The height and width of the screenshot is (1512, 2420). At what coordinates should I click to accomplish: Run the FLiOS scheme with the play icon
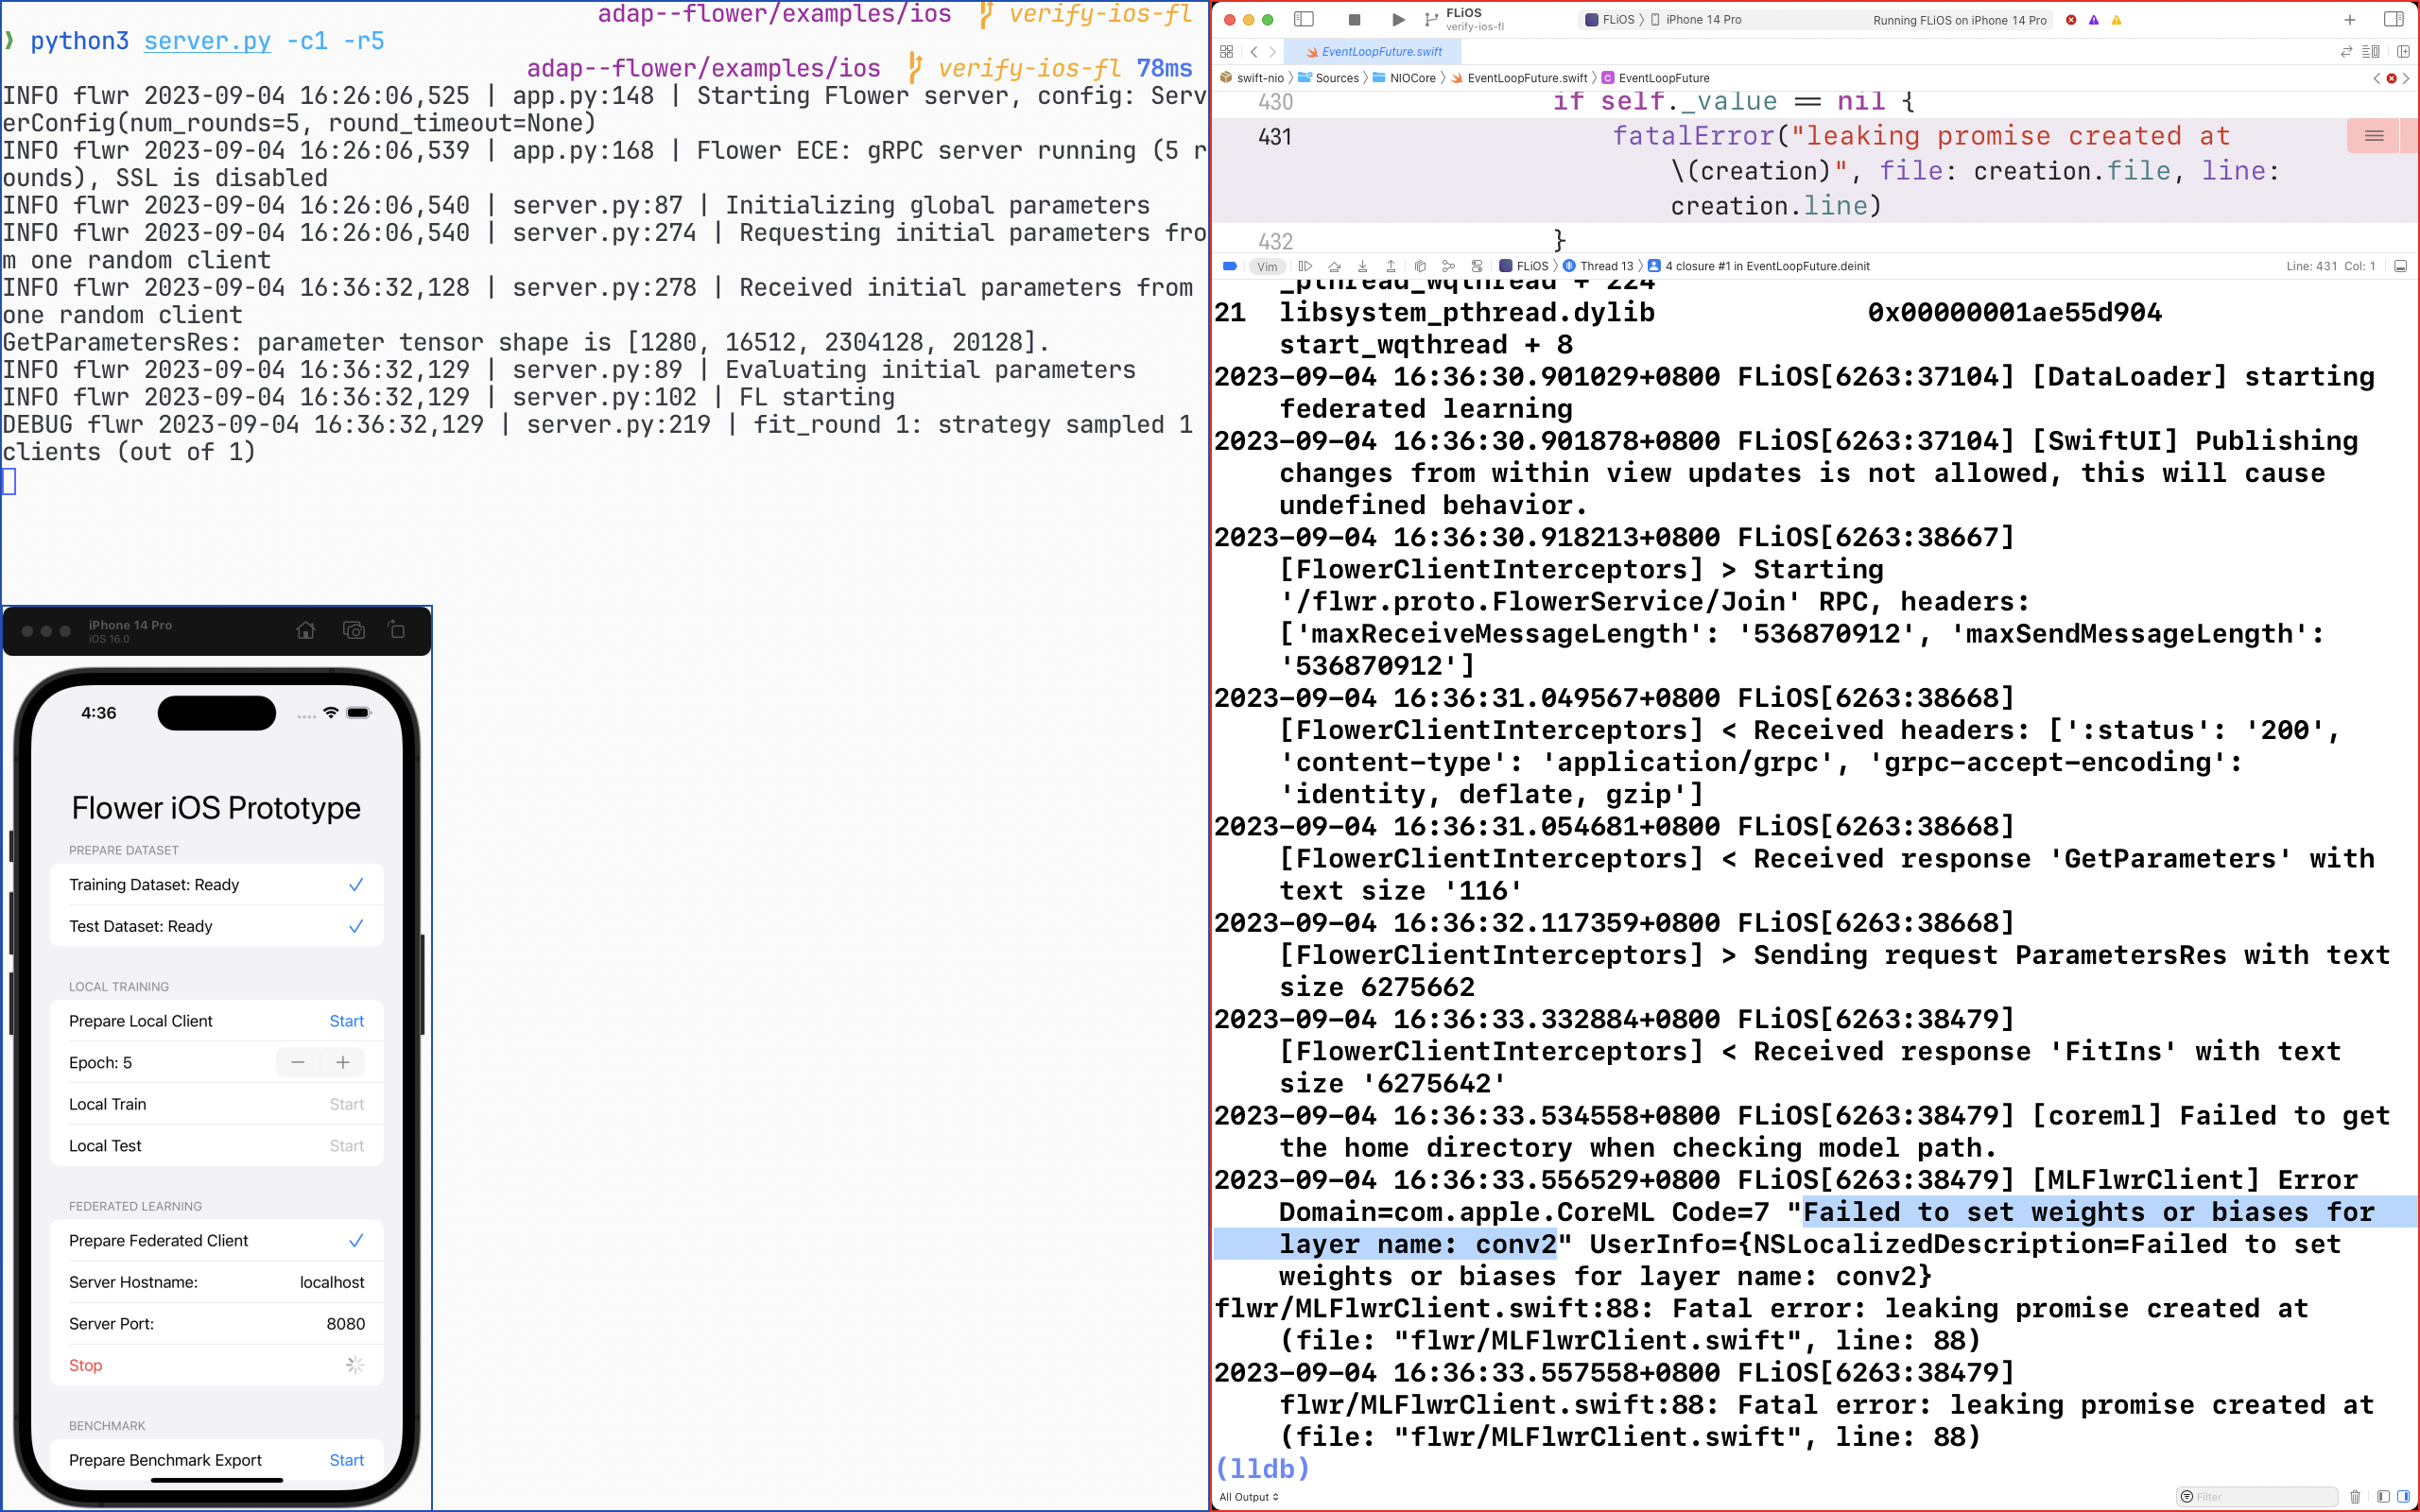[1398, 20]
